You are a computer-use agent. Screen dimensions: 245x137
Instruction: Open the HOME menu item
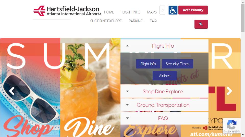coord(109,12)
